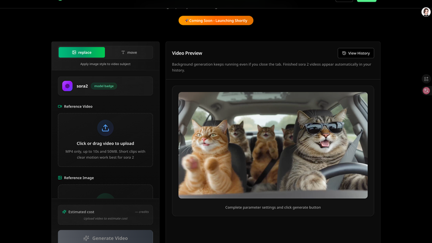Click the sora2 model name

(82, 86)
